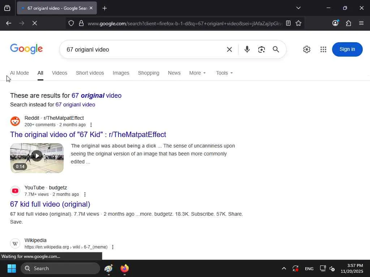
Task: Click the Firefox taskbar icon
Action: coord(124,268)
